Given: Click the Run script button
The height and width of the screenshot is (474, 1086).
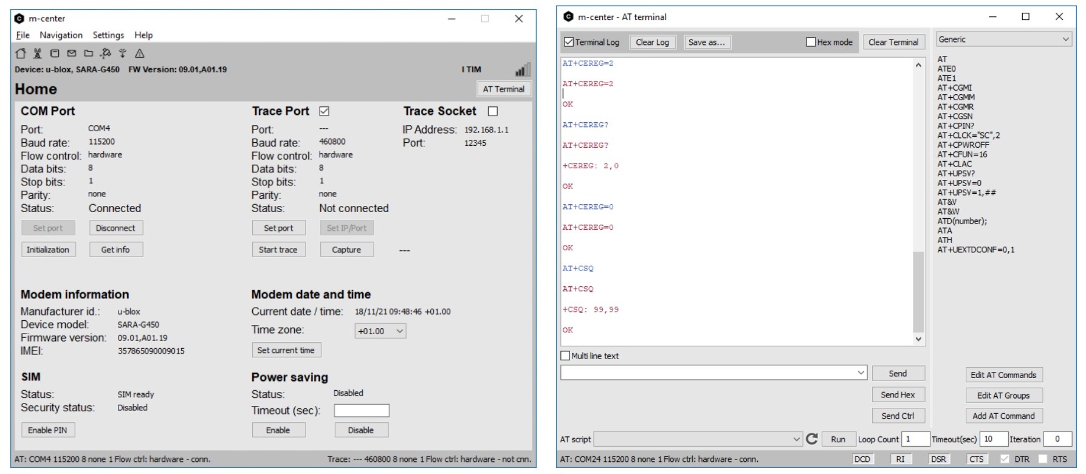Looking at the screenshot, I should (x=838, y=439).
